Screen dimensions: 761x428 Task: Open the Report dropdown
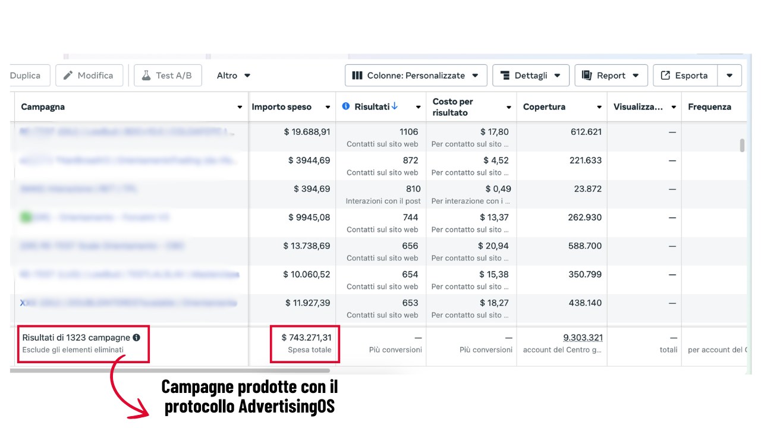611,75
